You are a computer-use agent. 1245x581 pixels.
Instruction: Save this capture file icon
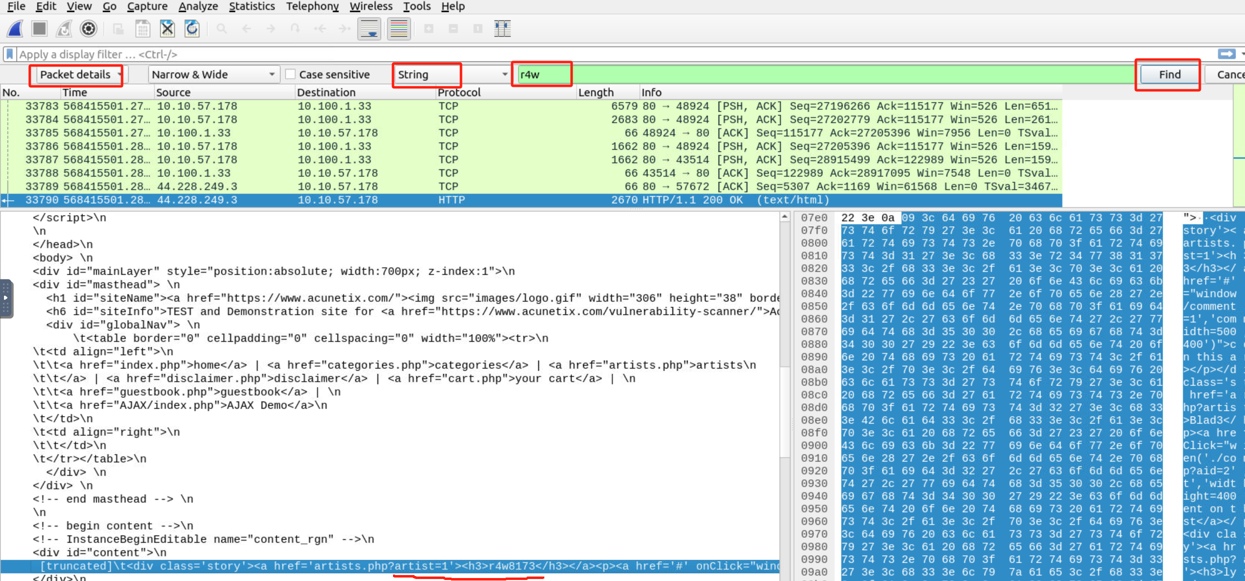(143, 29)
